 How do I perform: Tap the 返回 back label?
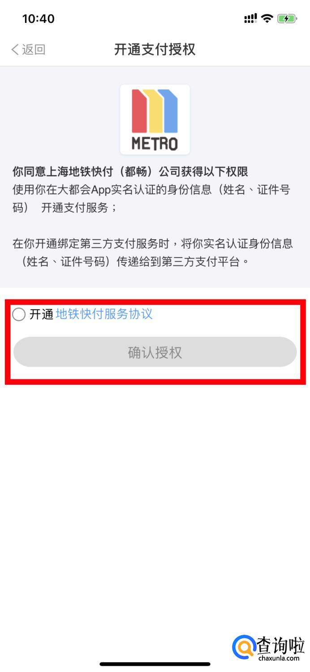coord(34,49)
